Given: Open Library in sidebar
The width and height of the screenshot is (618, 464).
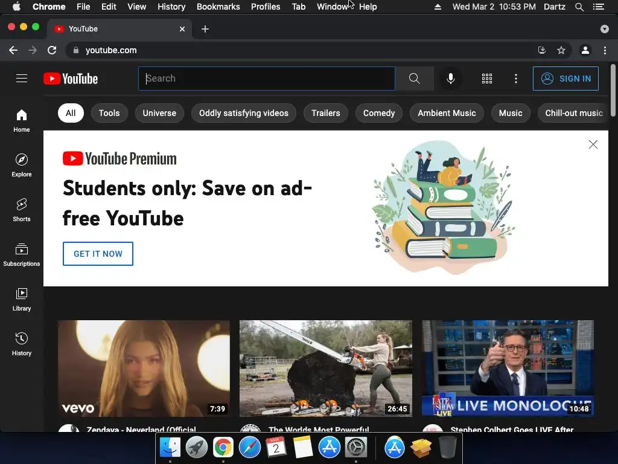Looking at the screenshot, I should (22, 300).
